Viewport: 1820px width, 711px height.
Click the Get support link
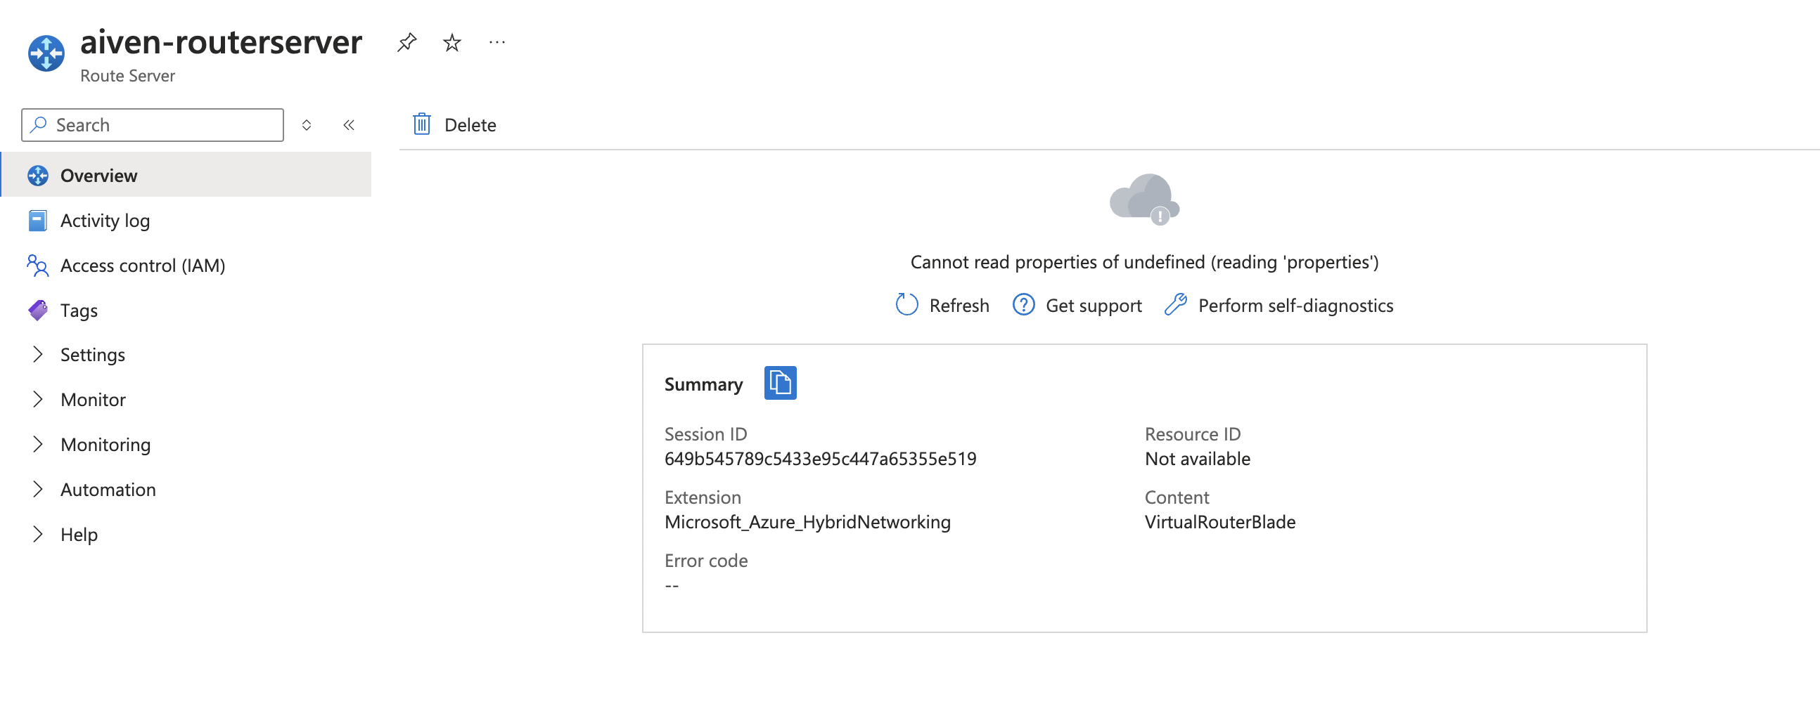[1093, 306]
